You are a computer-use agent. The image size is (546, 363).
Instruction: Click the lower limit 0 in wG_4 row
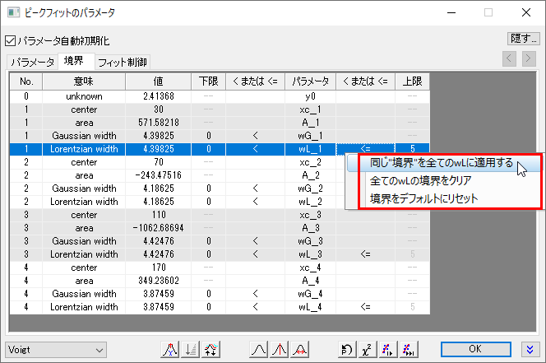208,294
